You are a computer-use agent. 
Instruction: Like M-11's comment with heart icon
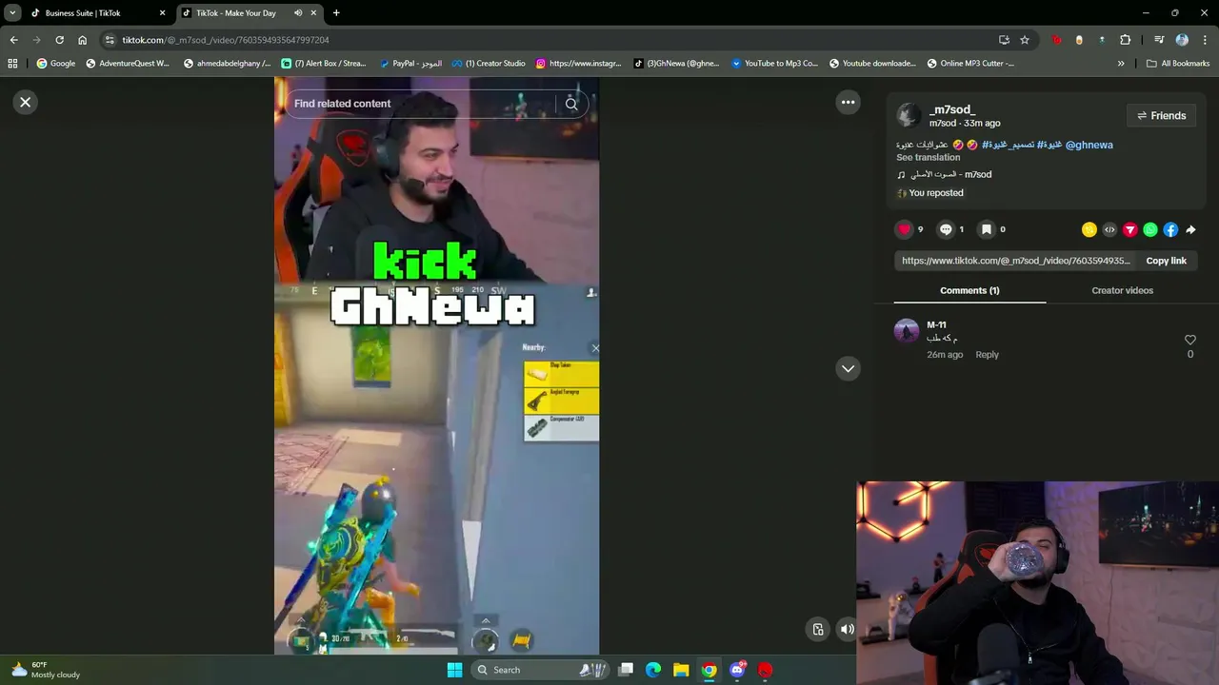(1189, 340)
